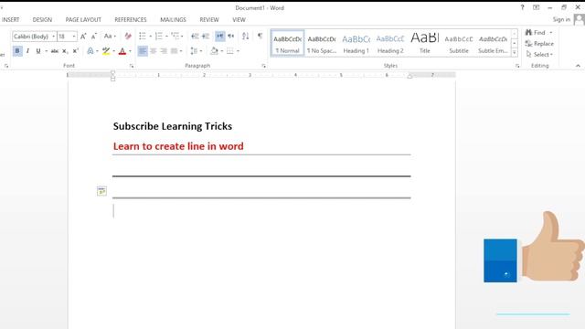Image resolution: width=585 pixels, height=329 pixels.
Task: Toggle strikethrough formatting
Action: (x=55, y=51)
